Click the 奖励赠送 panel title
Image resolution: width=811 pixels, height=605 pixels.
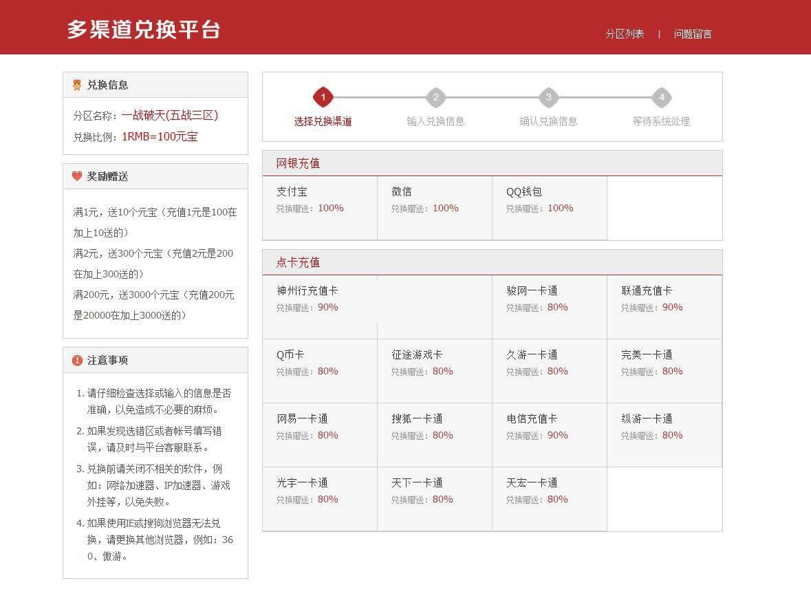pos(107,176)
